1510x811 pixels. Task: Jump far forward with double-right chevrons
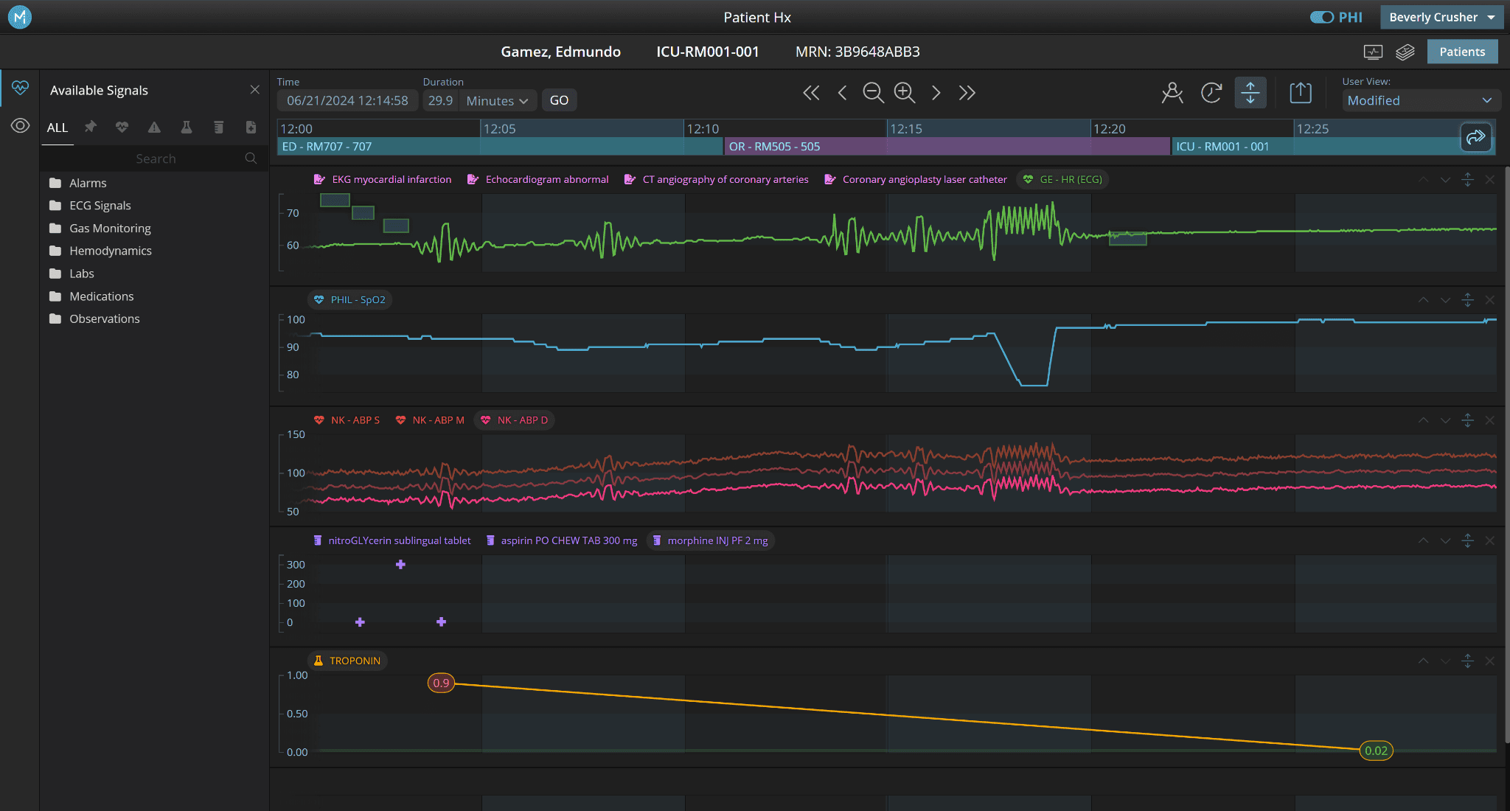tap(967, 92)
